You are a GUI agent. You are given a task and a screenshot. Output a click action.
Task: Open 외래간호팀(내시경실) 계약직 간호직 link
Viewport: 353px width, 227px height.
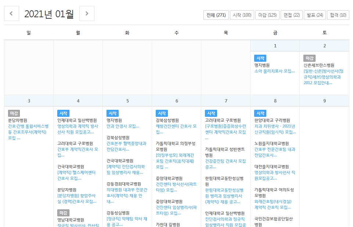pyautogui.click(x=273, y=205)
